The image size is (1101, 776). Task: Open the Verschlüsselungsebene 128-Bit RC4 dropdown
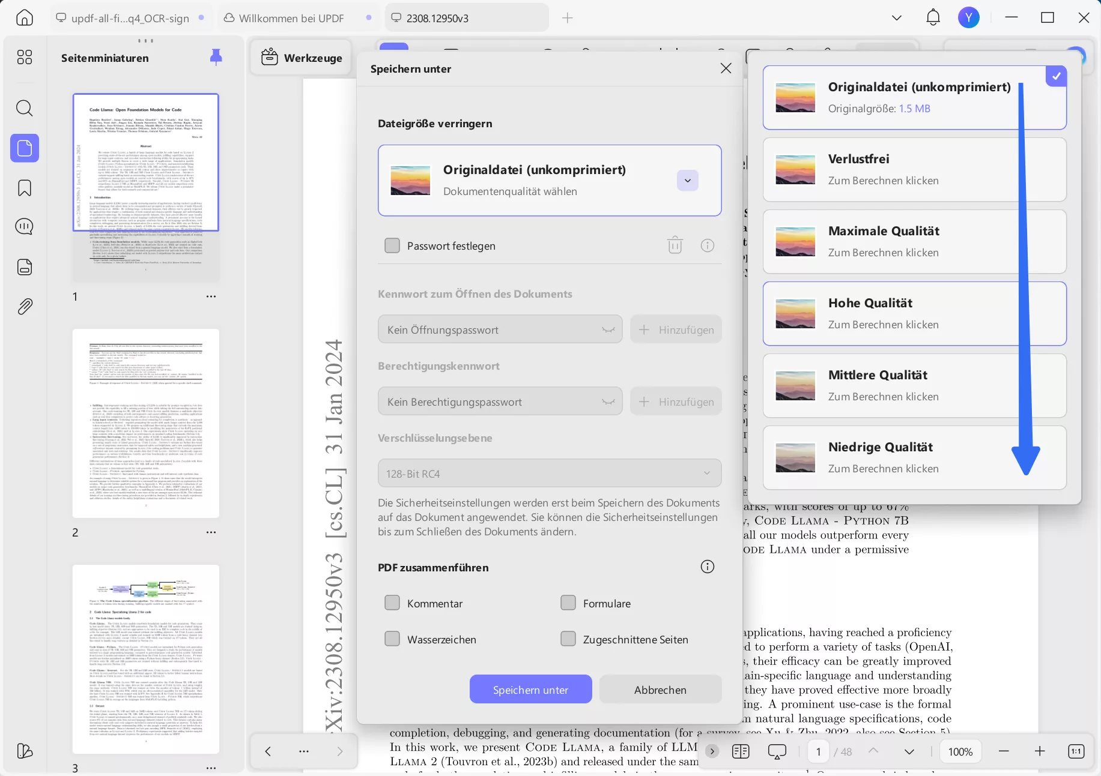coord(550,474)
